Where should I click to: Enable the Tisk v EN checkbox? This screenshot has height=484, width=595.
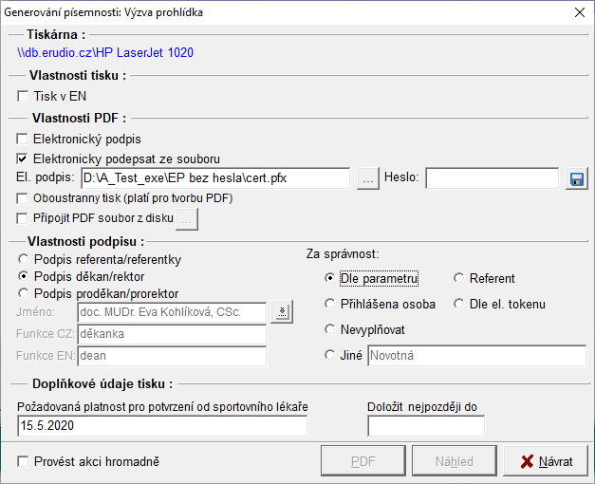click(x=23, y=96)
